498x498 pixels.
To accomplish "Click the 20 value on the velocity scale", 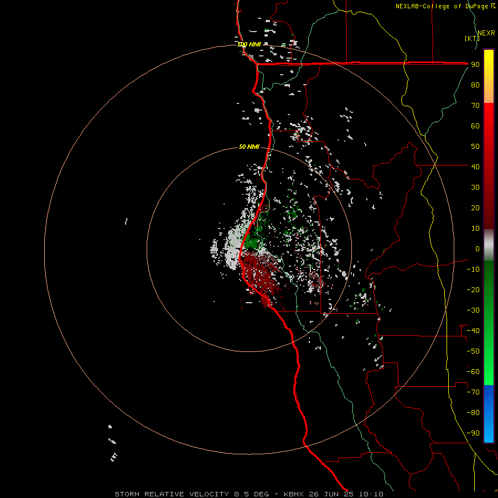I will click(x=475, y=207).
